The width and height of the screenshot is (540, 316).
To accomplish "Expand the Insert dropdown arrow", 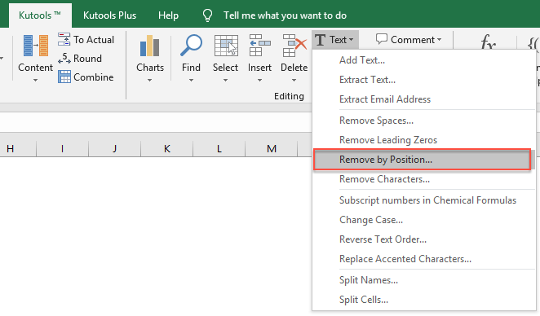I will 259,80.
